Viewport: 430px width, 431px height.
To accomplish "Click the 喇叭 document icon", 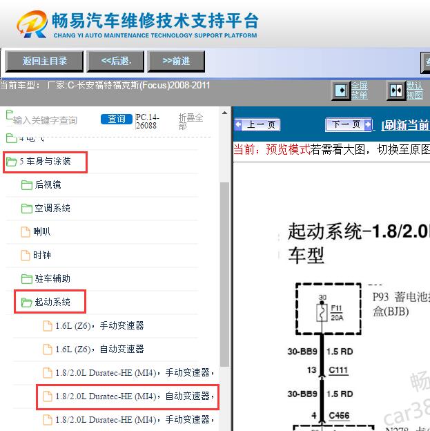I will point(26,232).
